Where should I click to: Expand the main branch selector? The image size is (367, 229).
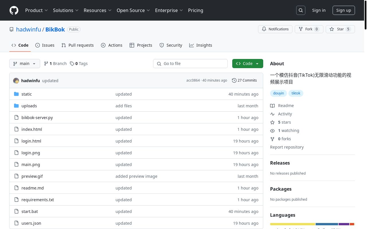(25, 64)
